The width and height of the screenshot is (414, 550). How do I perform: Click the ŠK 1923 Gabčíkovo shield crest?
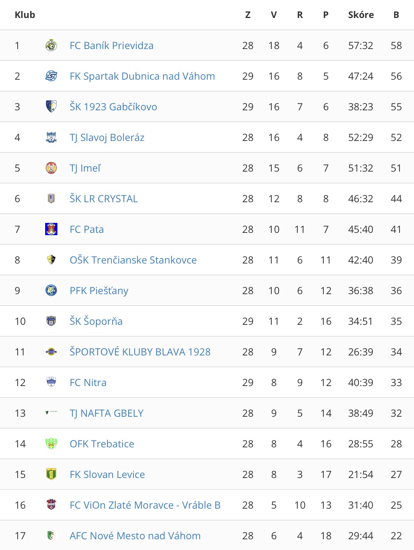click(51, 107)
